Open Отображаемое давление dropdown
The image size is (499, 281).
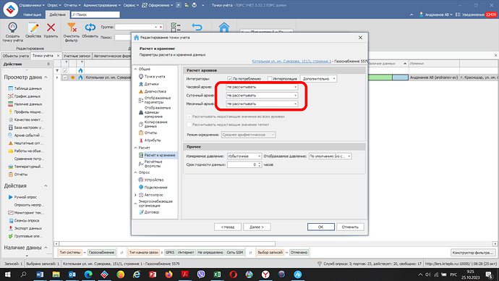click(x=330, y=156)
